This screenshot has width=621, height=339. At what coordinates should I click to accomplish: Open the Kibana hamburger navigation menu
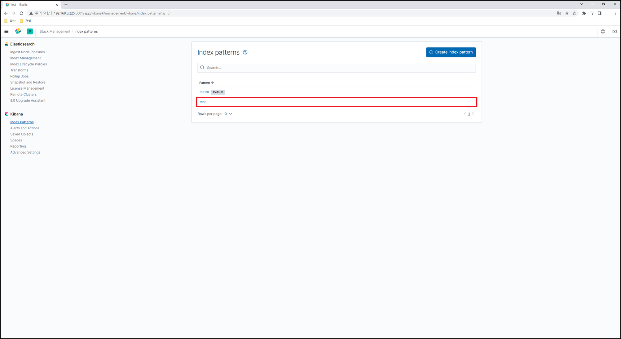[x=6, y=31]
